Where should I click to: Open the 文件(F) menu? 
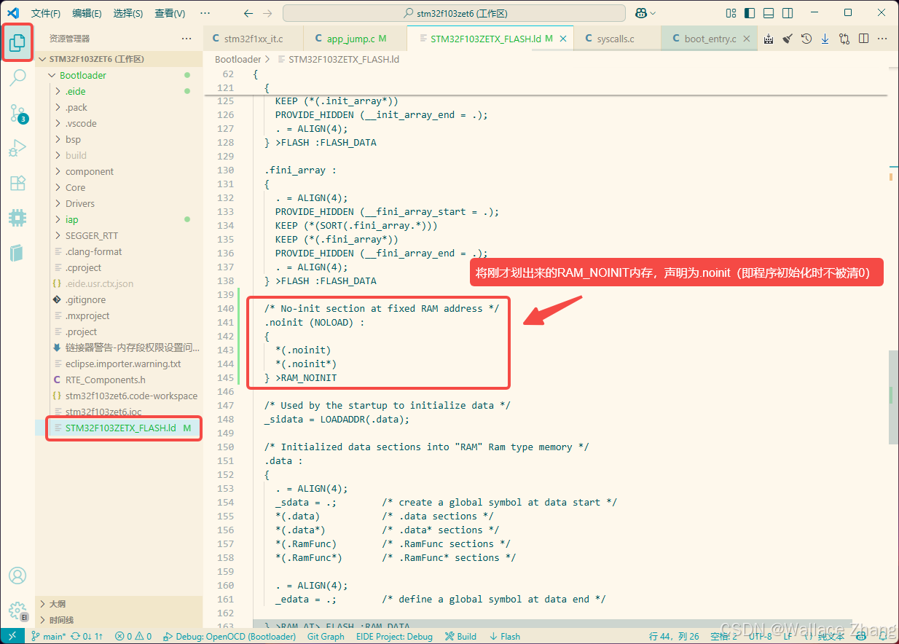pyautogui.click(x=46, y=13)
